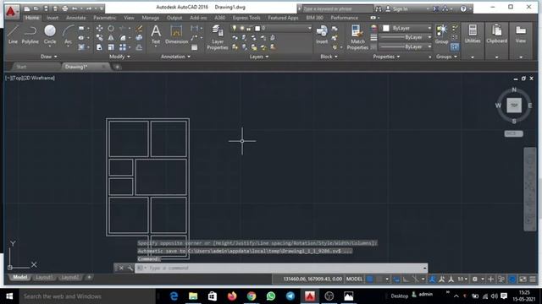This screenshot has width=542, height=304.
Task: Switch to the Annotate ribbon tab
Action: click(x=75, y=18)
